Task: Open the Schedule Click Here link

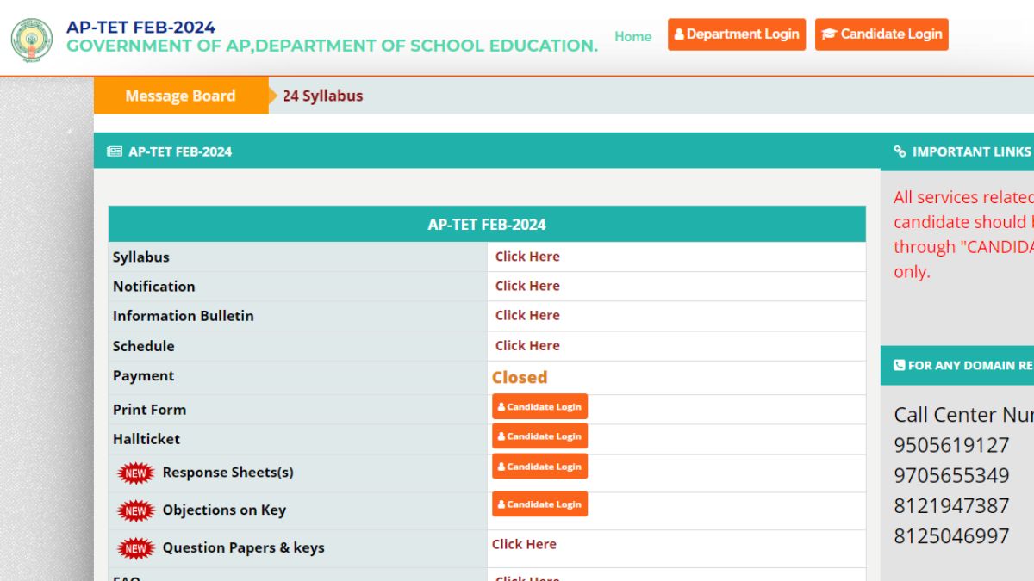Action: point(527,345)
